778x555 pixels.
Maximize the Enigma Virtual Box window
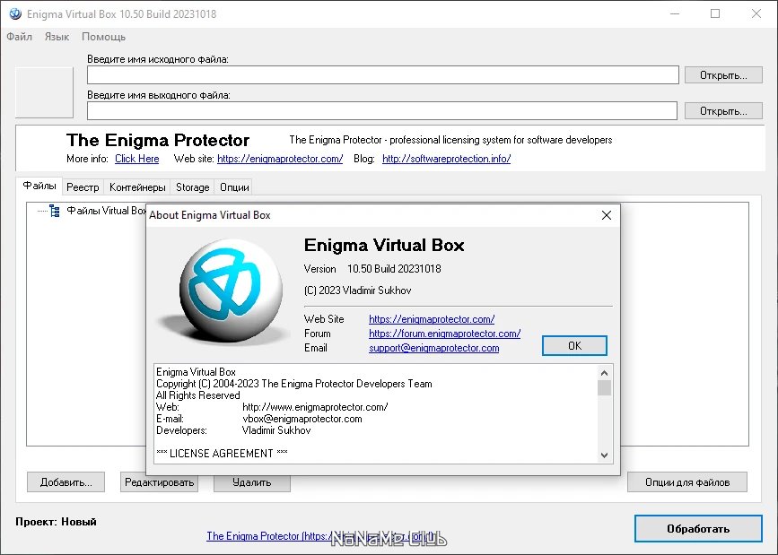pyautogui.click(x=715, y=13)
